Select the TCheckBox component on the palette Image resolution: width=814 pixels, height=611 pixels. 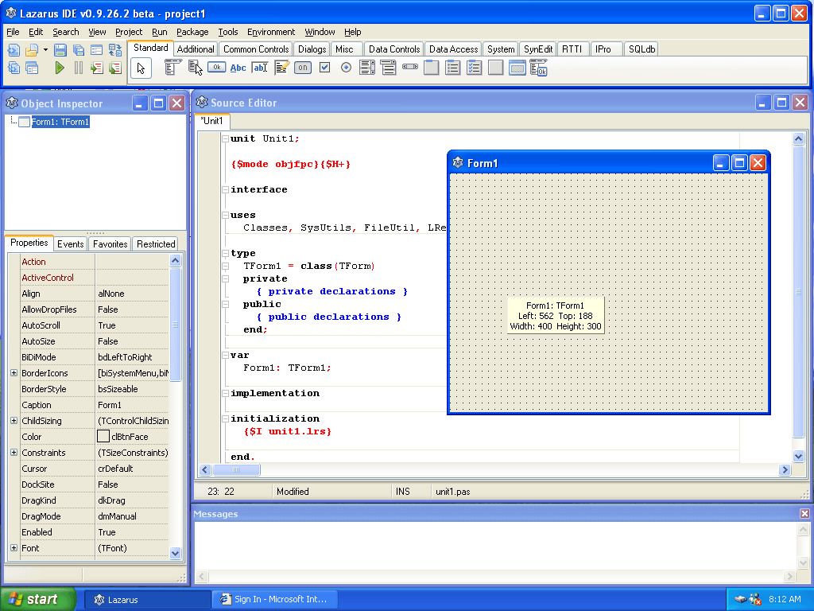pos(324,68)
